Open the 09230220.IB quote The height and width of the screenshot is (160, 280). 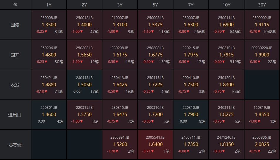click(x=262, y=48)
